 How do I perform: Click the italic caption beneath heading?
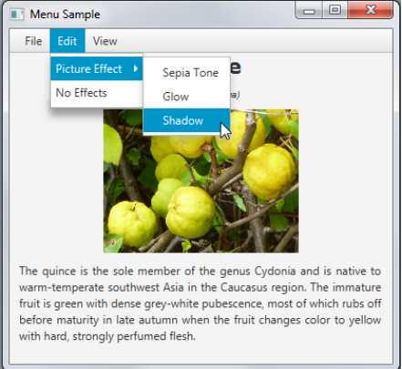pyautogui.click(x=235, y=95)
